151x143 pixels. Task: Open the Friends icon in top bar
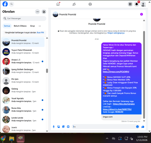(x=74, y=4)
